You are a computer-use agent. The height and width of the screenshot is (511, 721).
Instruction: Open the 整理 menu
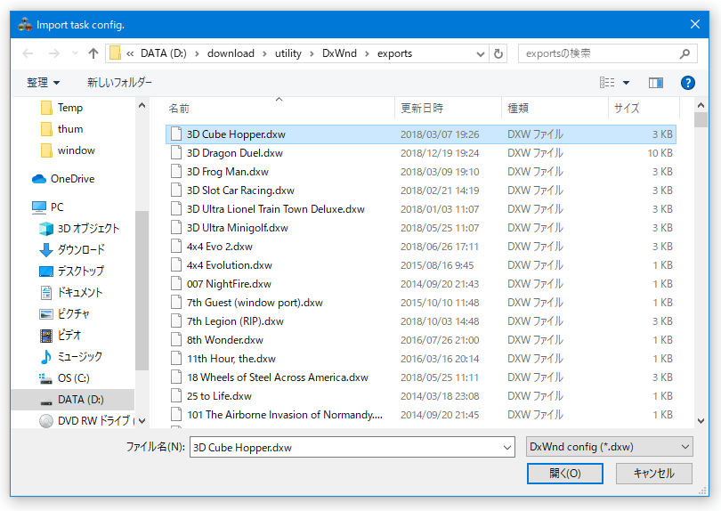coord(44,83)
